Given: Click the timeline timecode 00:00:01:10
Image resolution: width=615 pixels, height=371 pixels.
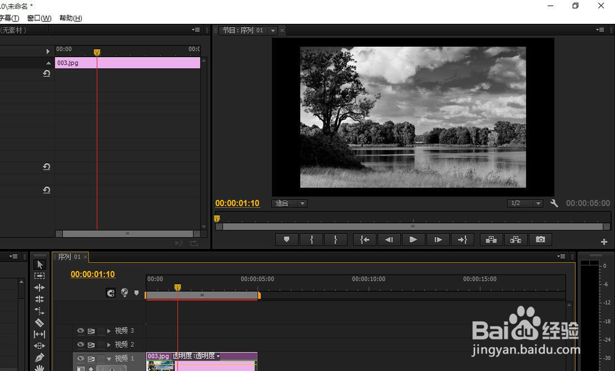Looking at the screenshot, I should tap(93, 274).
